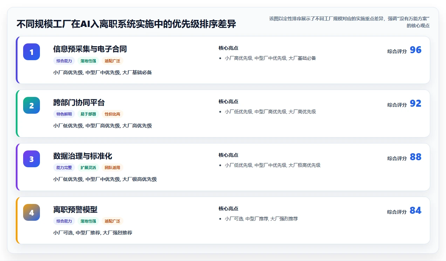Click bold summary under 信息预采集与电子合同 tags

point(103,73)
